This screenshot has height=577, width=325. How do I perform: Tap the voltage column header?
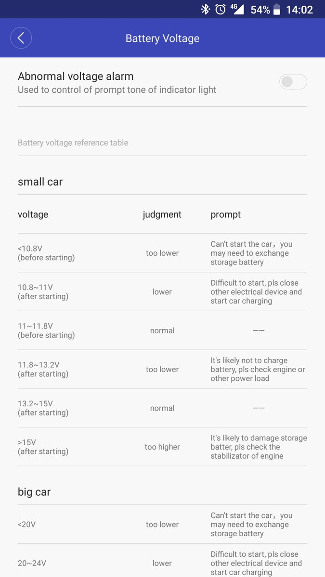(x=33, y=214)
